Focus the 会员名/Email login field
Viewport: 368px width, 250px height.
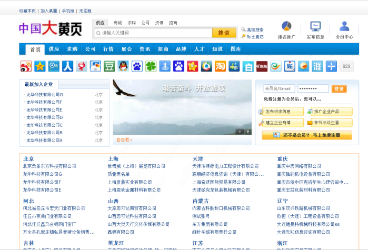click(x=279, y=88)
